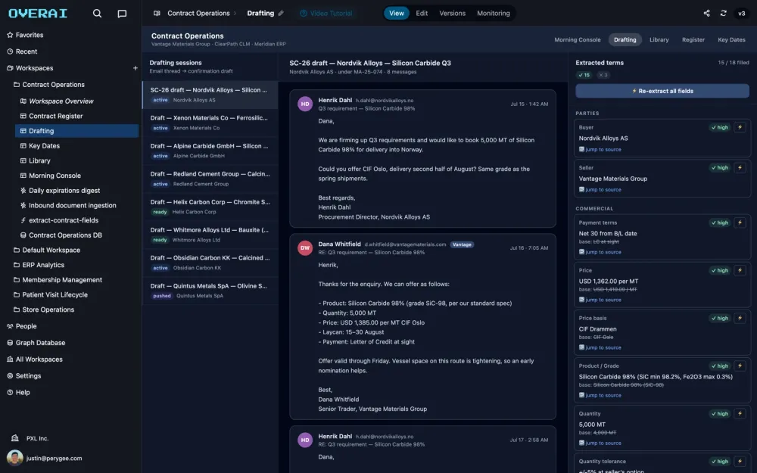757x473 pixels.
Task: Click Dana Whitfield DW avatar
Action: (305, 247)
